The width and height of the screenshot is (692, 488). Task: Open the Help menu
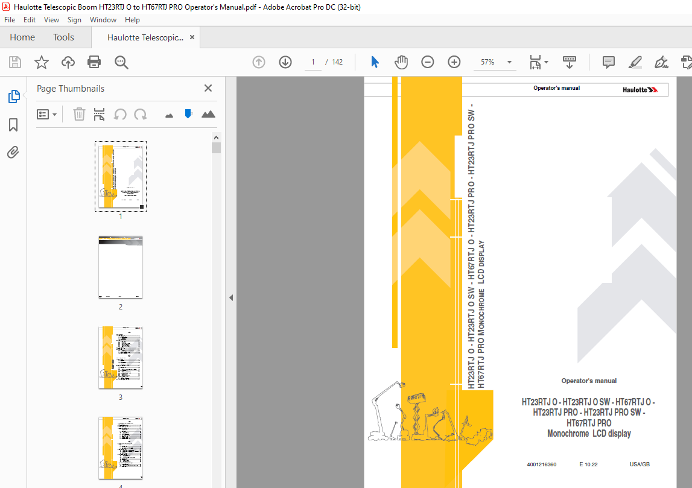(x=132, y=20)
